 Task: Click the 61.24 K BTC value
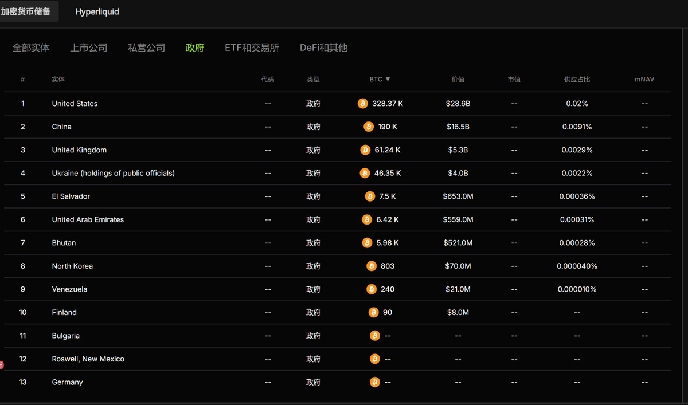click(388, 150)
